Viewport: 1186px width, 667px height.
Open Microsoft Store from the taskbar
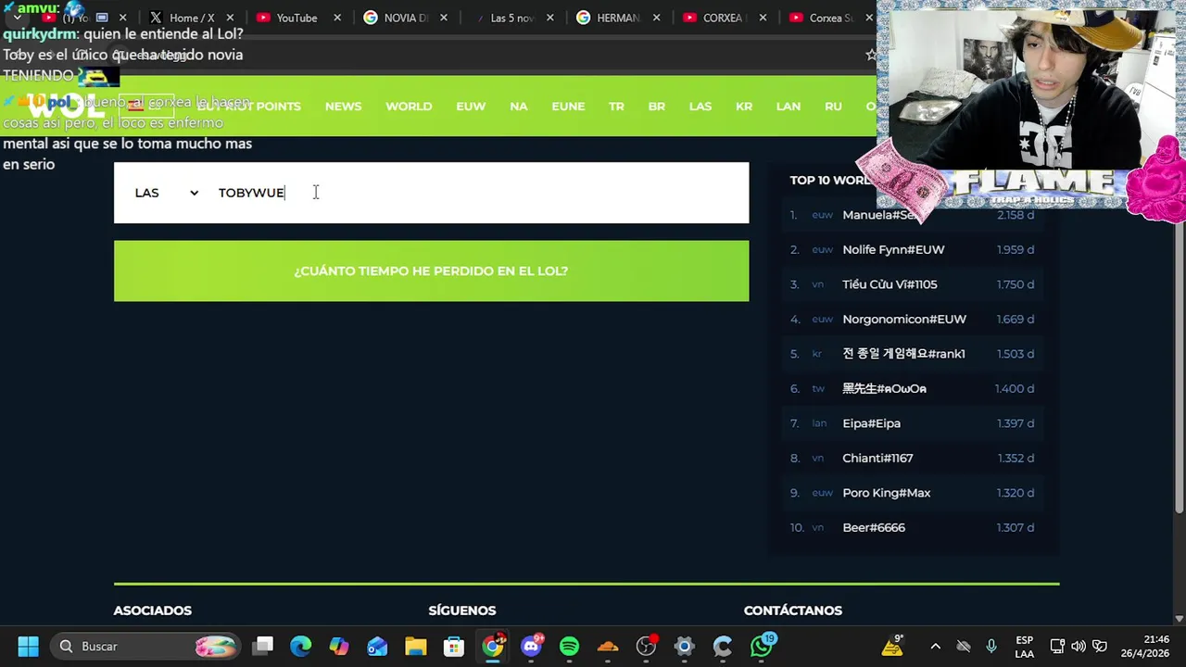[454, 646]
